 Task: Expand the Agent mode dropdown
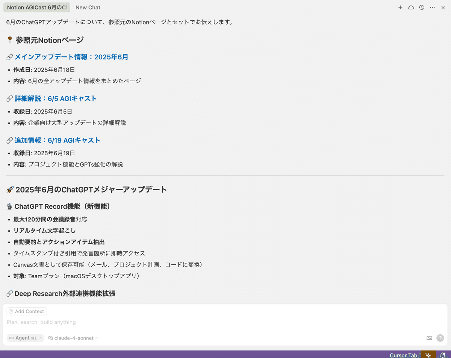click(25, 338)
